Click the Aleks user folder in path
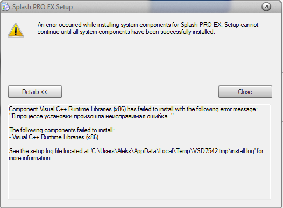This screenshot has height=208, width=283. coord(124,151)
